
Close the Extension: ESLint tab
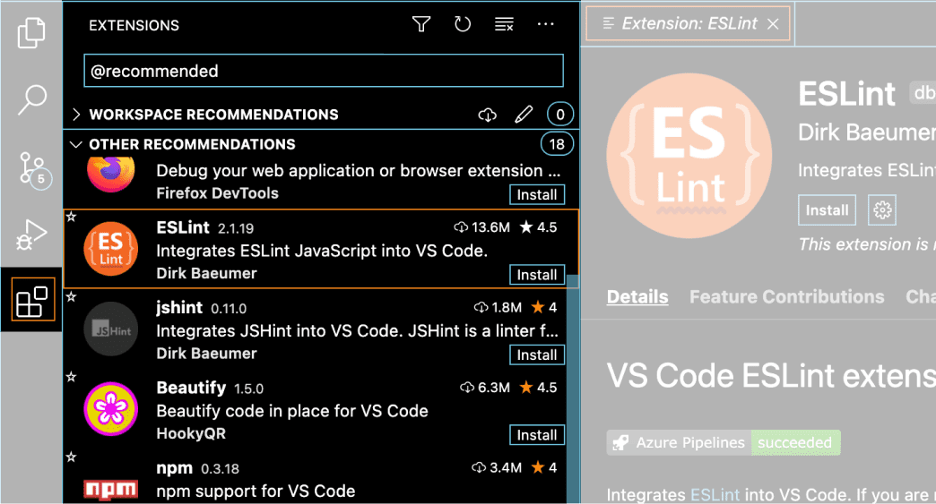coord(773,24)
